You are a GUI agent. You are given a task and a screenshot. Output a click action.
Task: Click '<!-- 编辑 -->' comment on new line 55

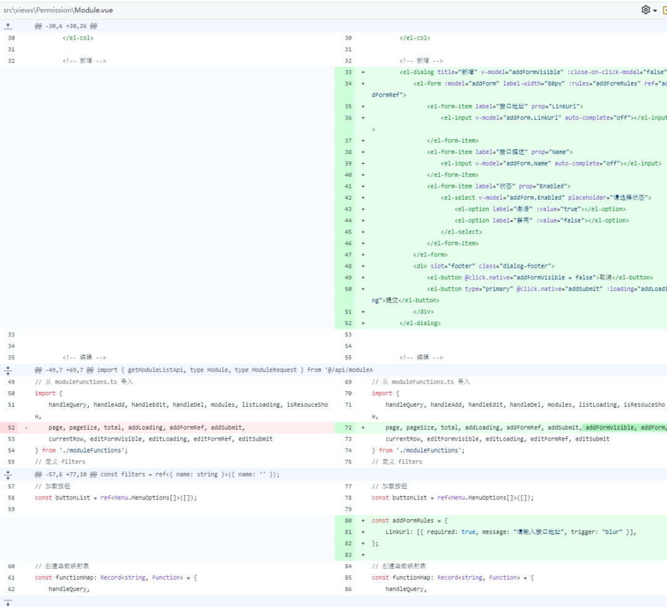(421, 357)
